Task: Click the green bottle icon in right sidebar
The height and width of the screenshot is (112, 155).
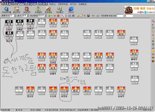Action: click(153, 38)
